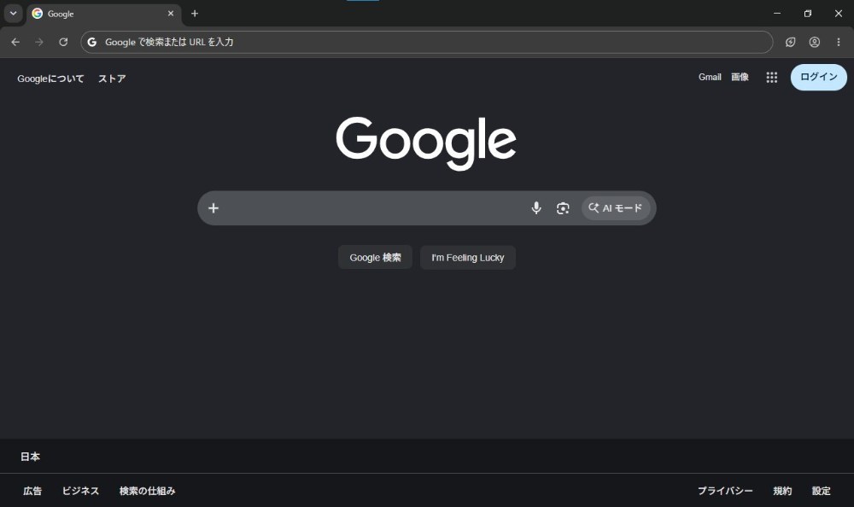Click the plus icon in search box

(x=213, y=208)
